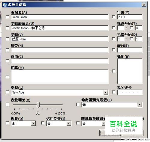Tick the 专辑表演者(U) checkbox

point(7,28)
